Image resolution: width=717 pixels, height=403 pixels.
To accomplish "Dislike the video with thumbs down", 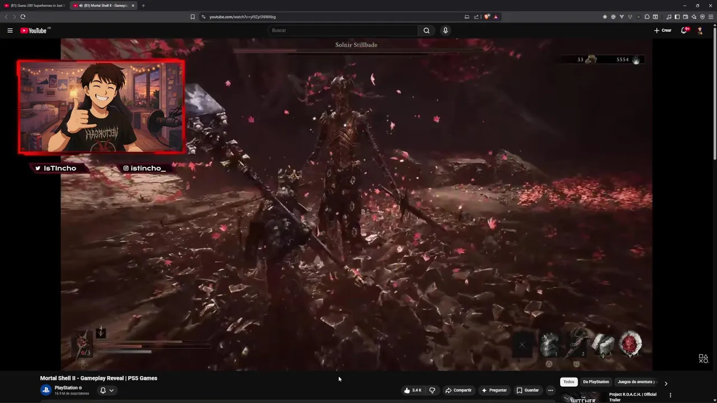I will coord(432,390).
